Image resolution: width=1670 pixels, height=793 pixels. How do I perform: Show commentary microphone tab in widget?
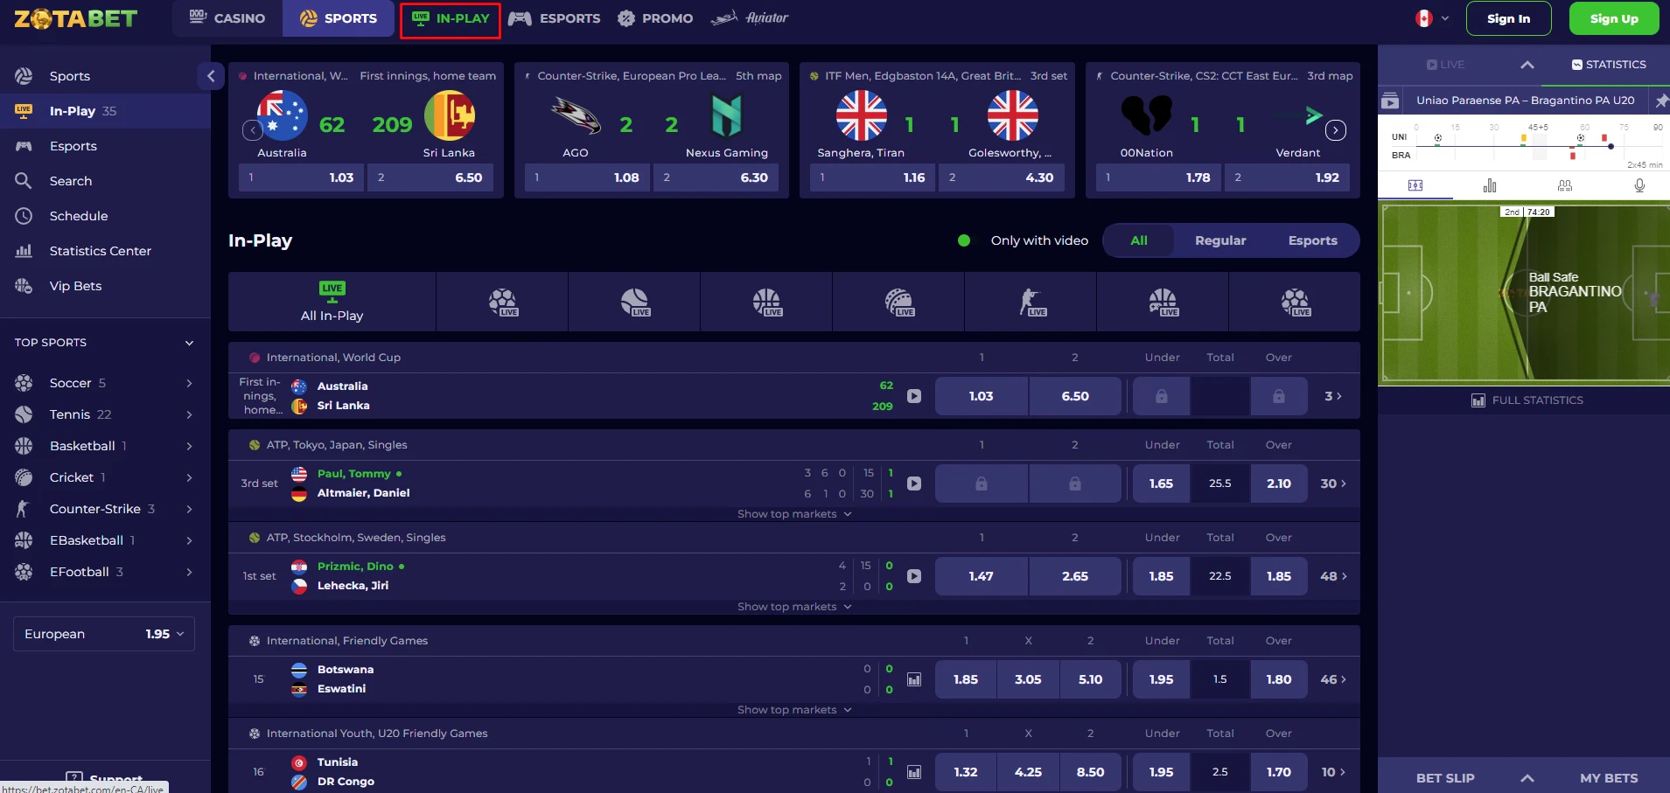(x=1639, y=185)
